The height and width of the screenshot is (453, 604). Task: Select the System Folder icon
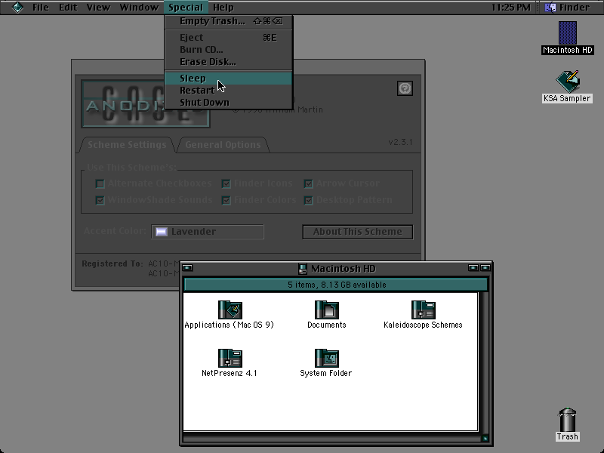(327, 358)
